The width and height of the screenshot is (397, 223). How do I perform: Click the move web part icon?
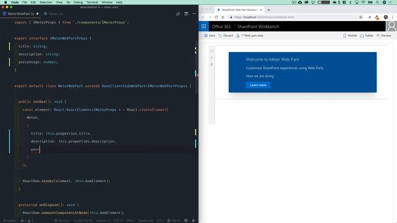(x=212, y=58)
